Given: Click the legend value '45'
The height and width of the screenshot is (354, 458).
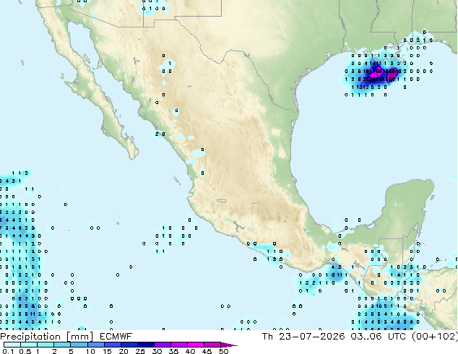Looking at the screenshot, I should pos(207,351).
